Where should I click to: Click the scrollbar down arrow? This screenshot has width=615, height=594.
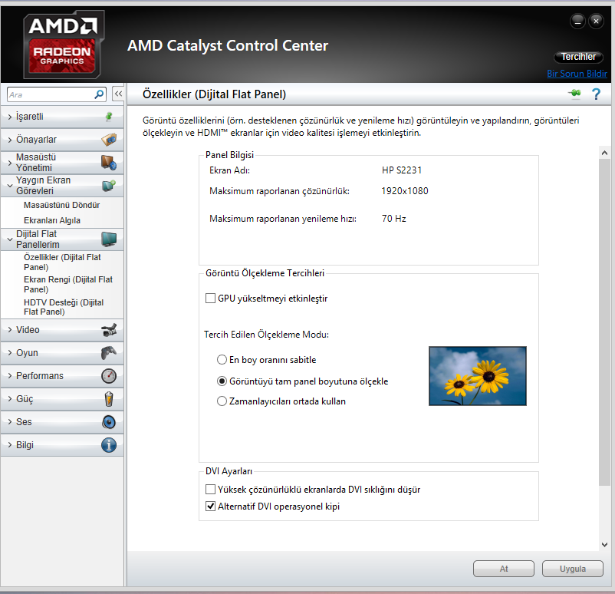point(604,545)
